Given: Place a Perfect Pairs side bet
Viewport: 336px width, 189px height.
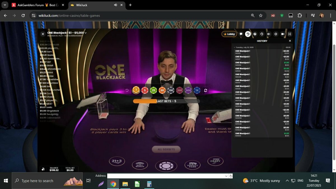Looking at the screenshot, I should click(x=192, y=165).
